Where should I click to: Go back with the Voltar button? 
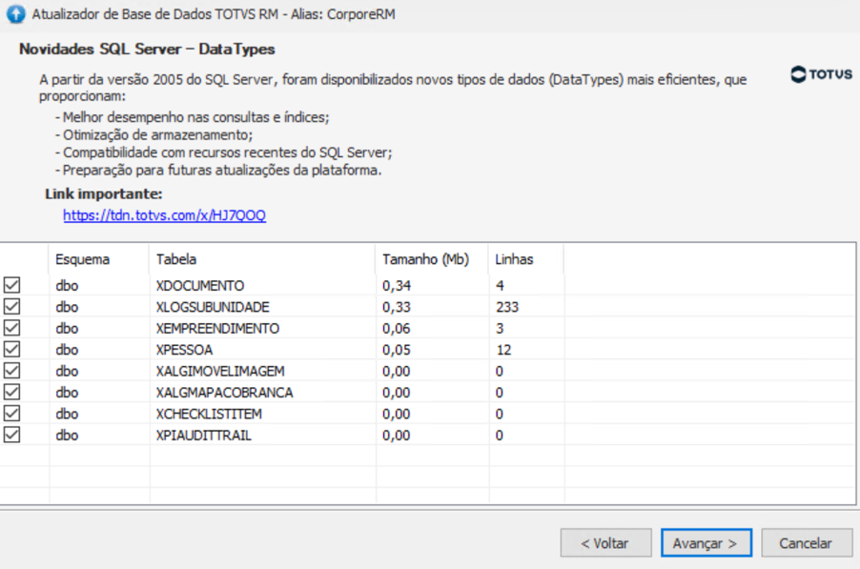pos(605,543)
